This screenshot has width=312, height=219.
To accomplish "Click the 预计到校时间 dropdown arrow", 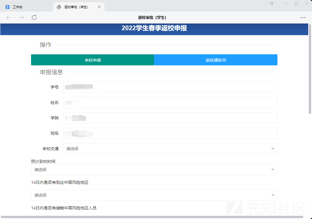I will click(x=273, y=170).
